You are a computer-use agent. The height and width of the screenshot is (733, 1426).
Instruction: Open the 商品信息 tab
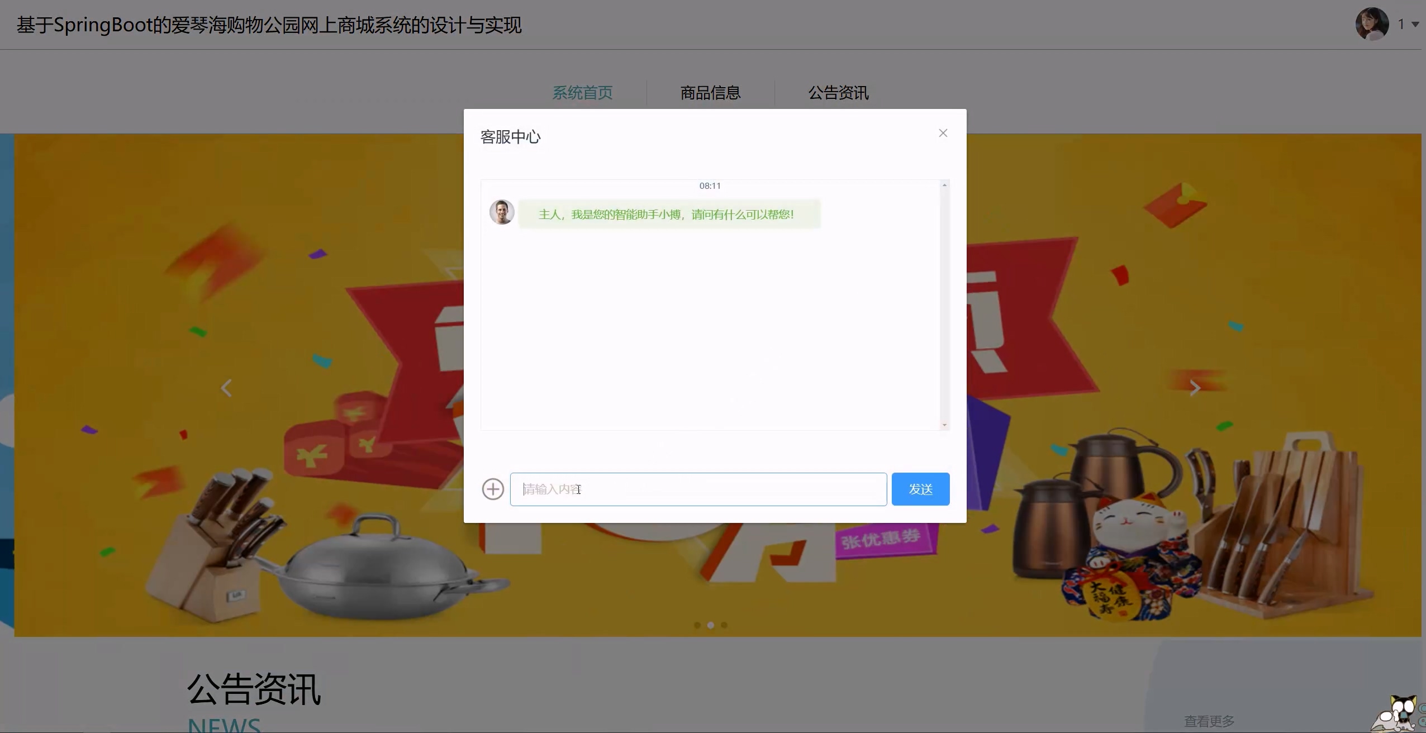[x=710, y=93]
